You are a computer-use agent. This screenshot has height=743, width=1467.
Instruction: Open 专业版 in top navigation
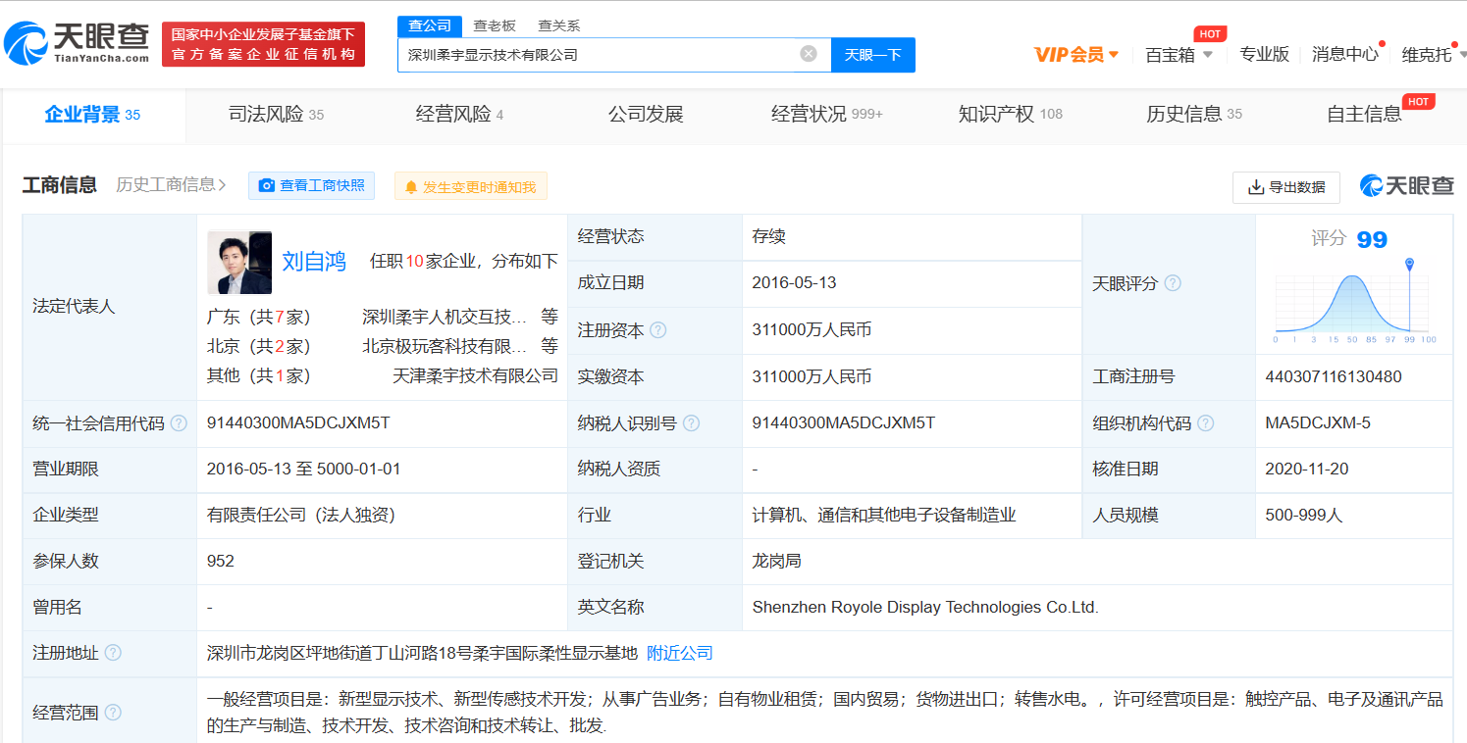point(1264,55)
